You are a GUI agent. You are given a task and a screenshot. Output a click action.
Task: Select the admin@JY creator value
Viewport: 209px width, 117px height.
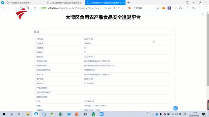click(95, 106)
